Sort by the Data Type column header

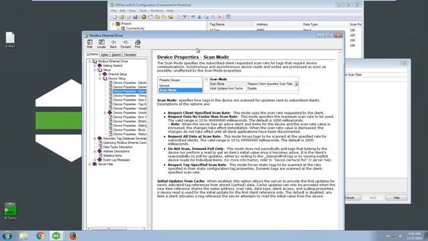[x=324, y=24]
